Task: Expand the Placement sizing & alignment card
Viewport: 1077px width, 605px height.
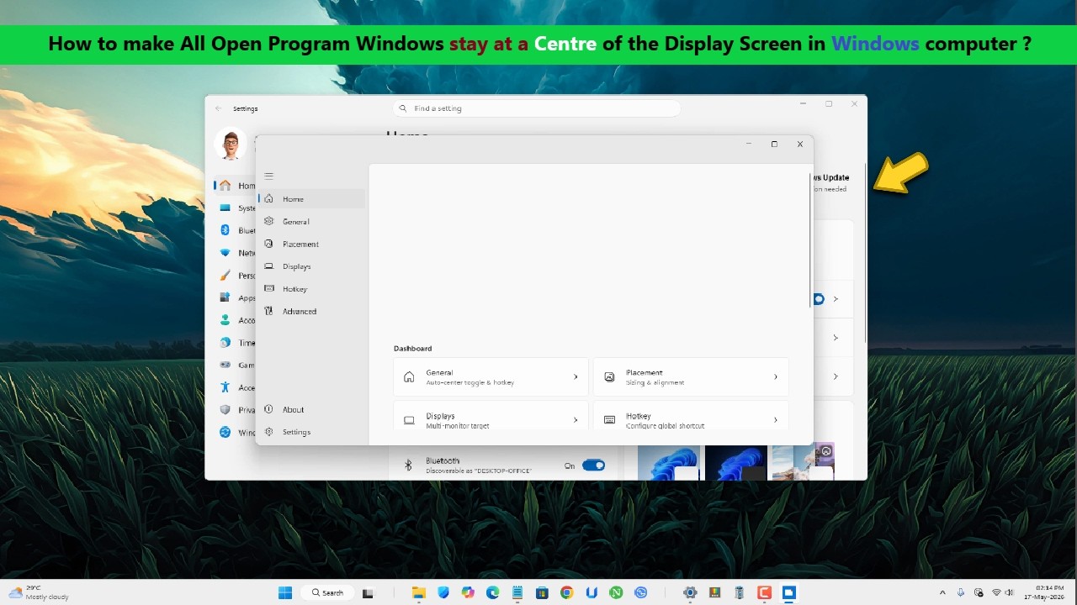Action: pyautogui.click(x=691, y=377)
